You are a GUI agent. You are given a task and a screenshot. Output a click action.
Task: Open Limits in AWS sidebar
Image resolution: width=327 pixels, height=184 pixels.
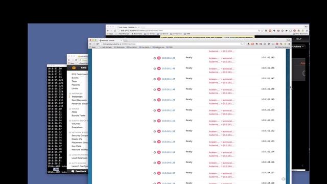[75, 88]
